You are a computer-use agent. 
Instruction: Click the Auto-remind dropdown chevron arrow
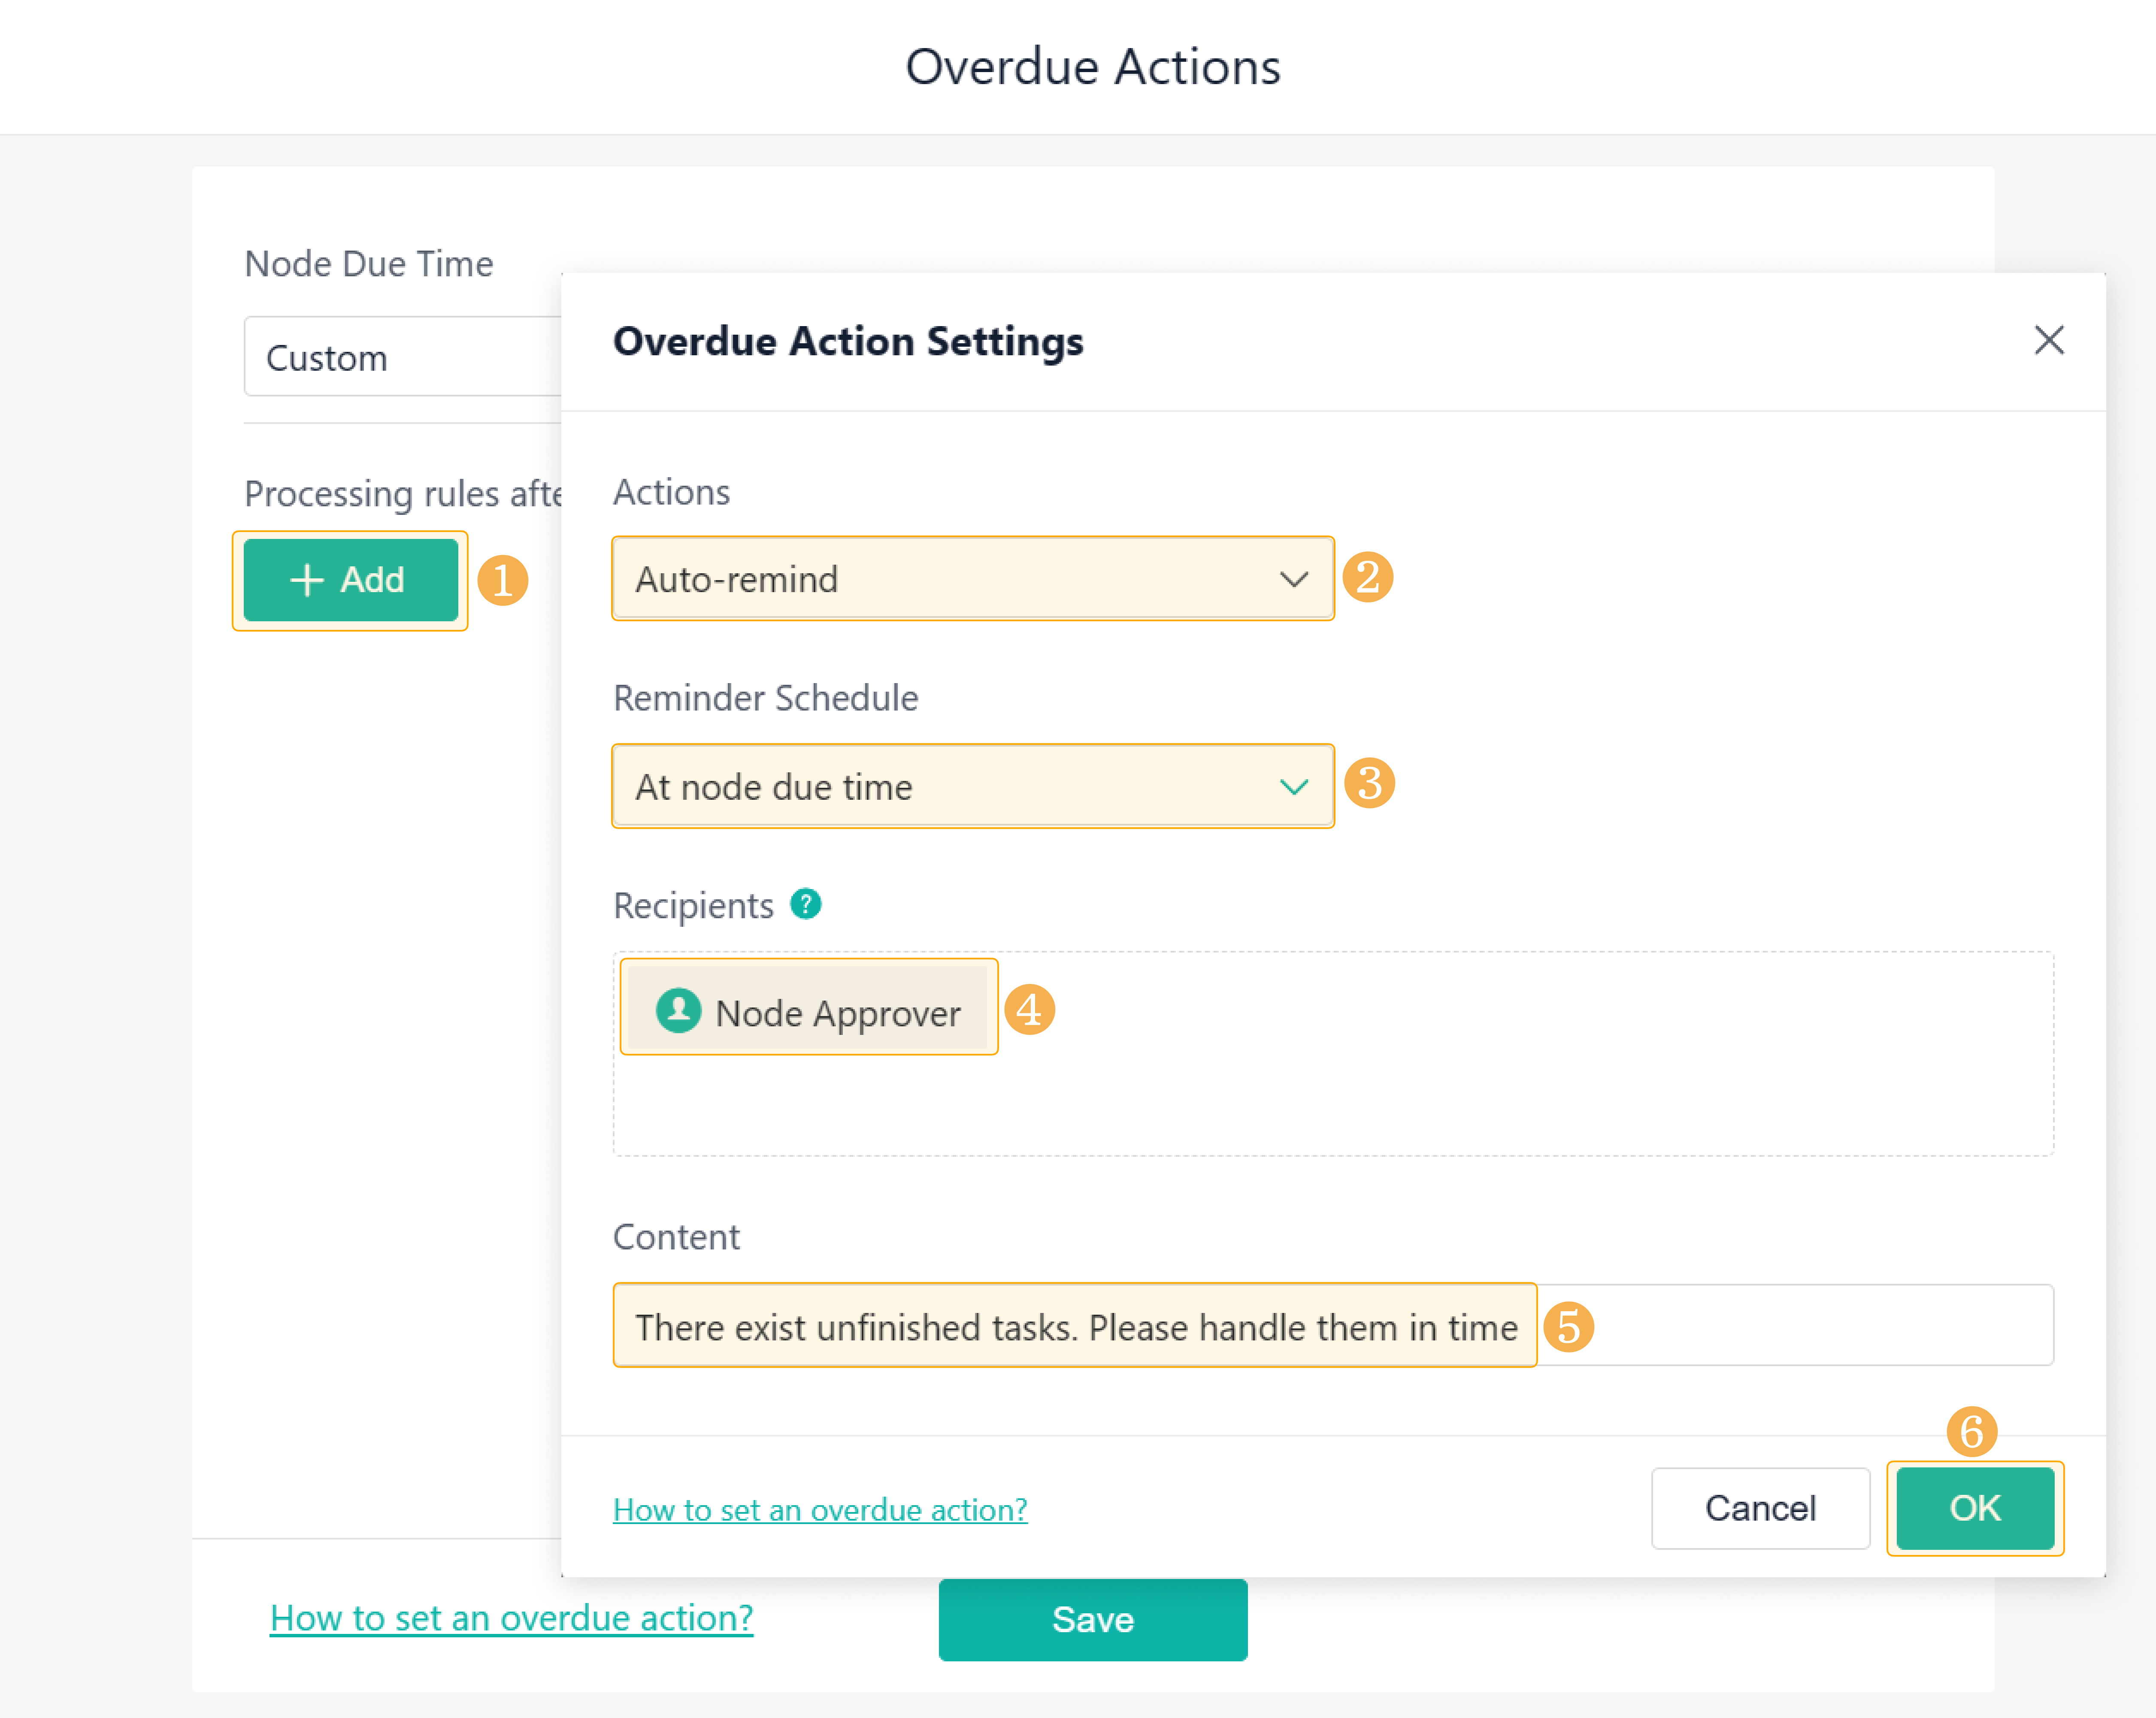[1293, 580]
